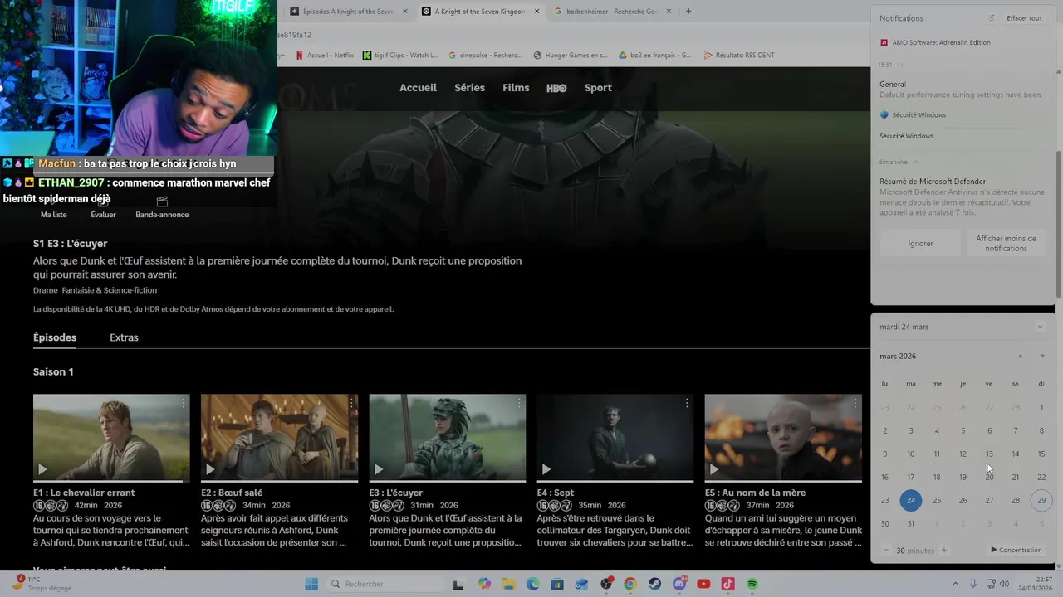Open the Hunger Games bookmark

tap(571, 56)
